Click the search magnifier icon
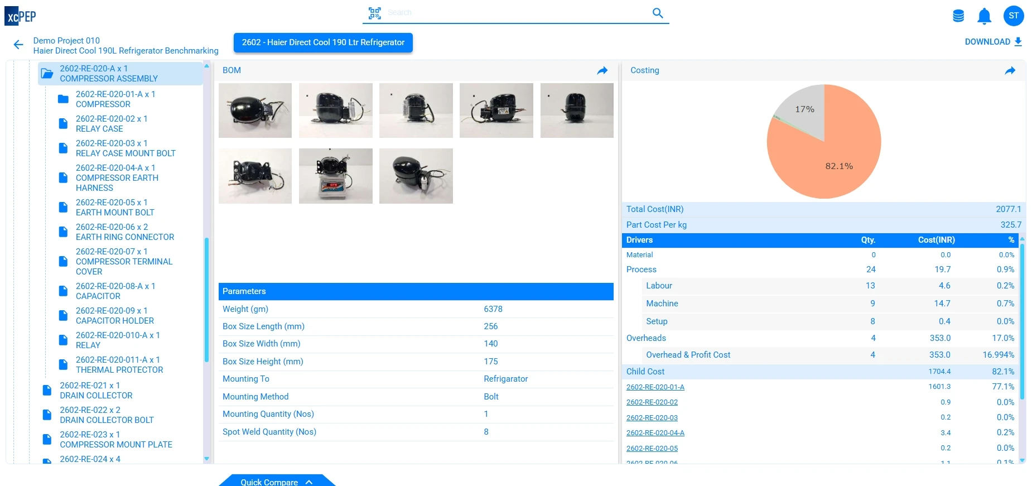 tap(658, 13)
